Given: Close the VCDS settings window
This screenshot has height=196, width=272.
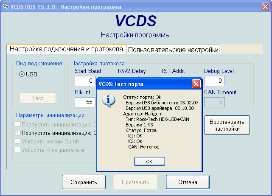Looking at the screenshot, I should (265, 7).
